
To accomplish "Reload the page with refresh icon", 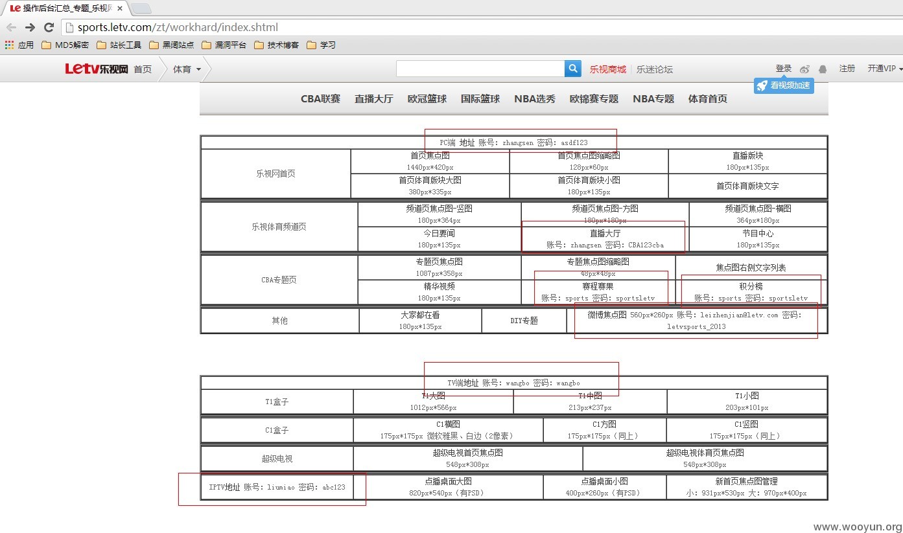I will tap(49, 27).
